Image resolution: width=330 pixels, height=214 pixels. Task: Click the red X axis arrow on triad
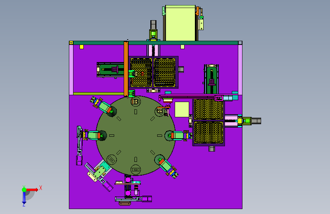32,190
